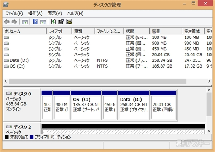
Task: Sort by the レイアウト column header
Action: point(59,31)
